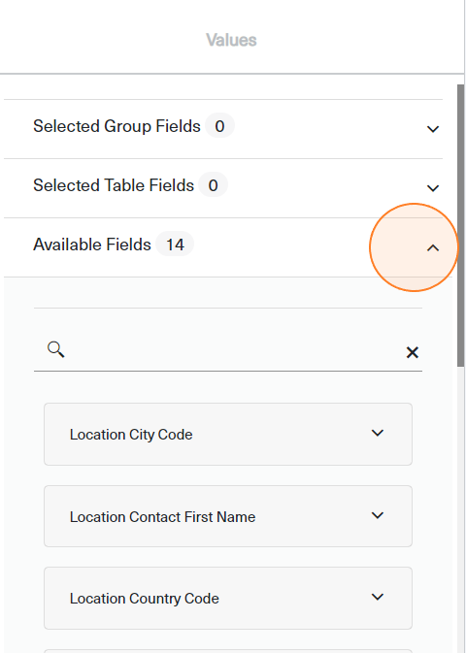Click the Available Fields count badge 14

(175, 245)
